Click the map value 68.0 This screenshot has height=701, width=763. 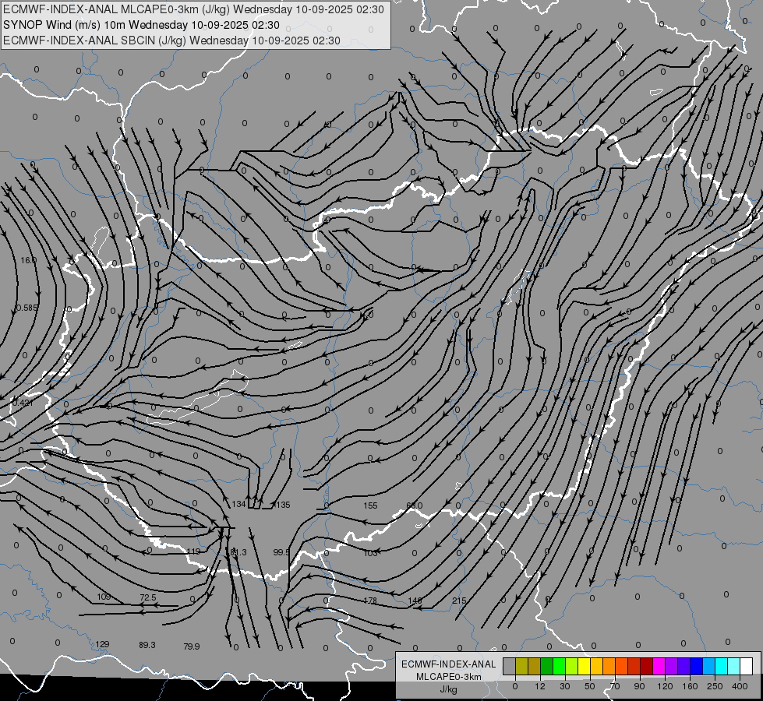point(414,505)
